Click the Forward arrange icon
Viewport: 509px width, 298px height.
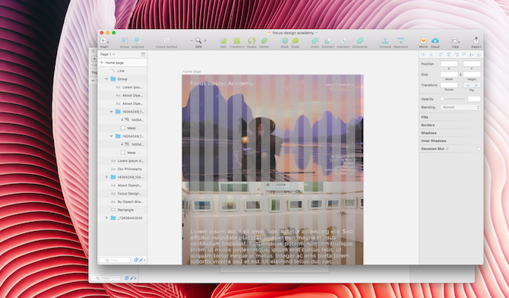click(x=385, y=40)
